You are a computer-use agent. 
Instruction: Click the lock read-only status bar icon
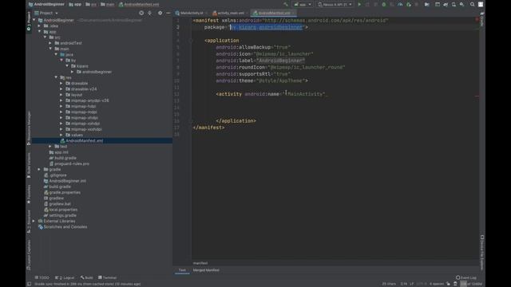(x=449, y=284)
